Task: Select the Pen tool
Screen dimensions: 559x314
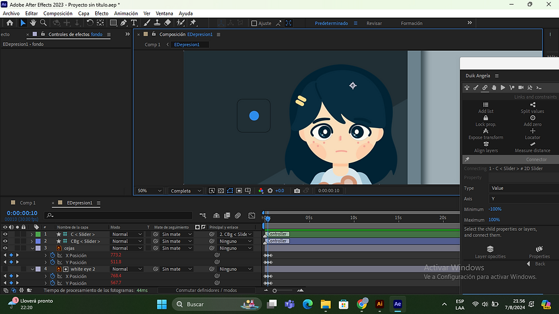Action: [123, 23]
